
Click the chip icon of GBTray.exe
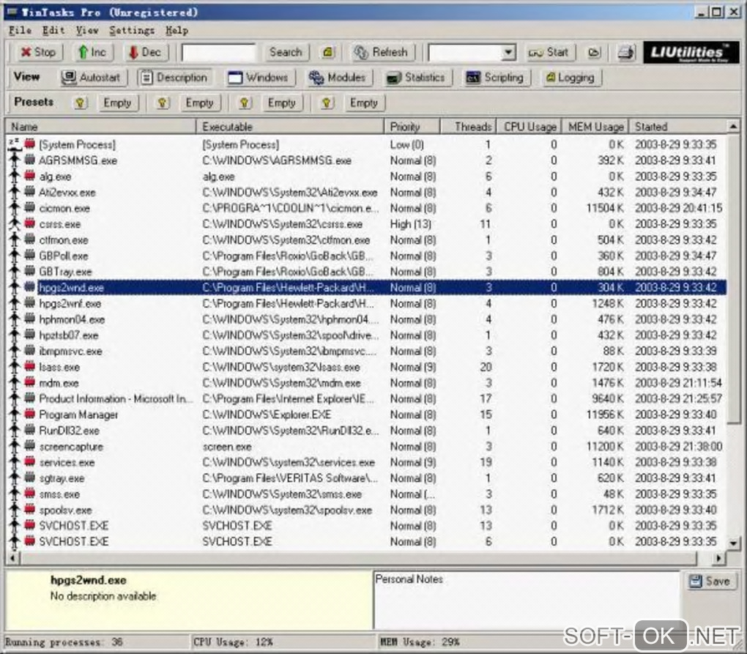coord(29,271)
